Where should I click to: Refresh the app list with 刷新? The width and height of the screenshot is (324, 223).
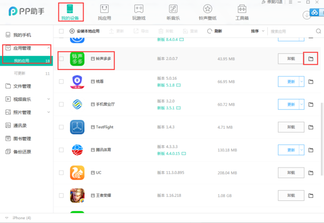coord(215,31)
